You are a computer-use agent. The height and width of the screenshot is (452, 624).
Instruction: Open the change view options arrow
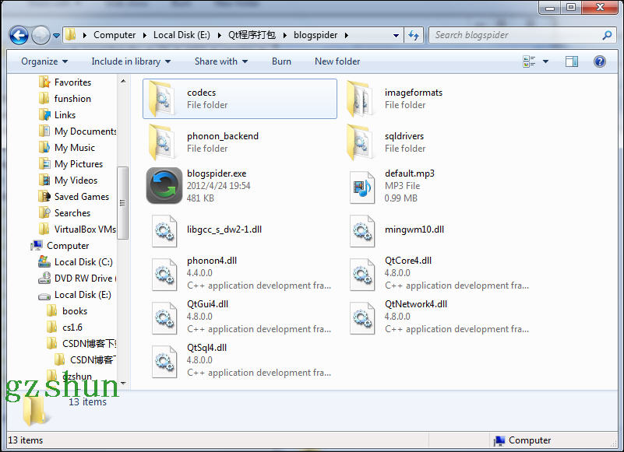(x=545, y=61)
